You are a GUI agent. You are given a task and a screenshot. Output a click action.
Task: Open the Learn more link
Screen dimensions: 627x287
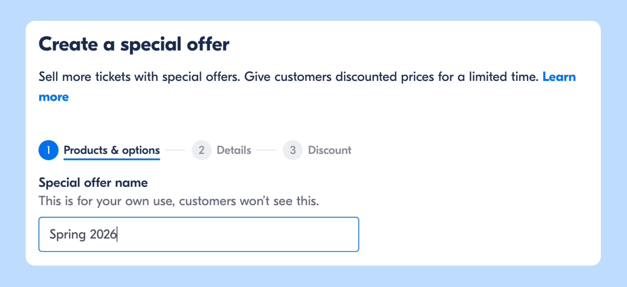pyautogui.click(x=559, y=77)
